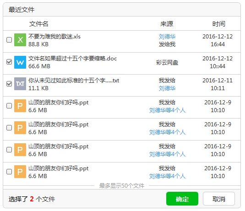Select file name 不要为难我的歌迷.xls

[54, 37]
